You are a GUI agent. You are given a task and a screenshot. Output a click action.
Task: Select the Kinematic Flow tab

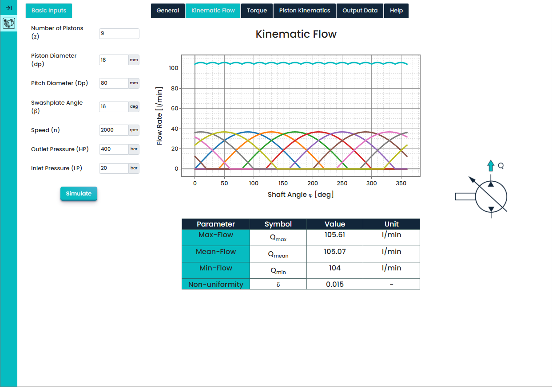213,11
